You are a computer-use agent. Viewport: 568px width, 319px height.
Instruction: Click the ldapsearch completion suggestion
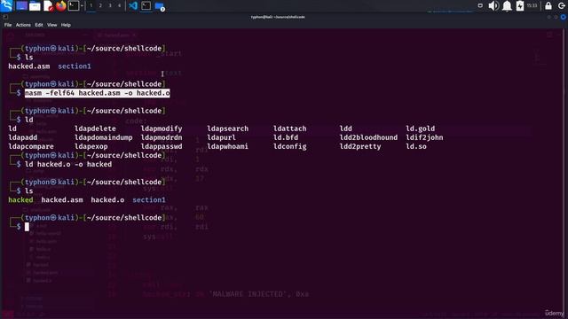(x=228, y=128)
